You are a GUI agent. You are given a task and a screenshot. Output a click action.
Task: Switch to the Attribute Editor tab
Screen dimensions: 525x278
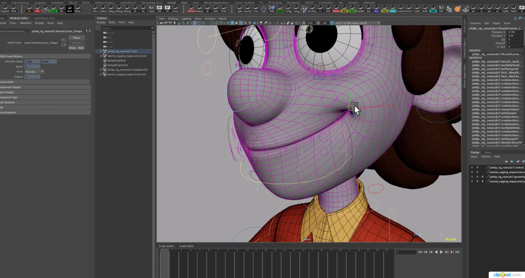[x=19, y=18]
